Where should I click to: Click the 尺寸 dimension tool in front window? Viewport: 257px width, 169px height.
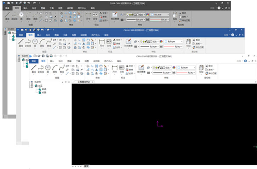tap(114, 68)
